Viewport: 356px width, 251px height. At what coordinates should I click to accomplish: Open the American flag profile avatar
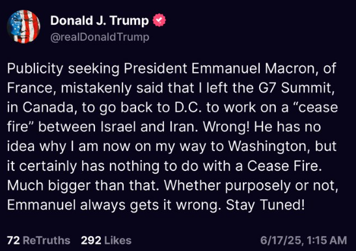coord(23,27)
